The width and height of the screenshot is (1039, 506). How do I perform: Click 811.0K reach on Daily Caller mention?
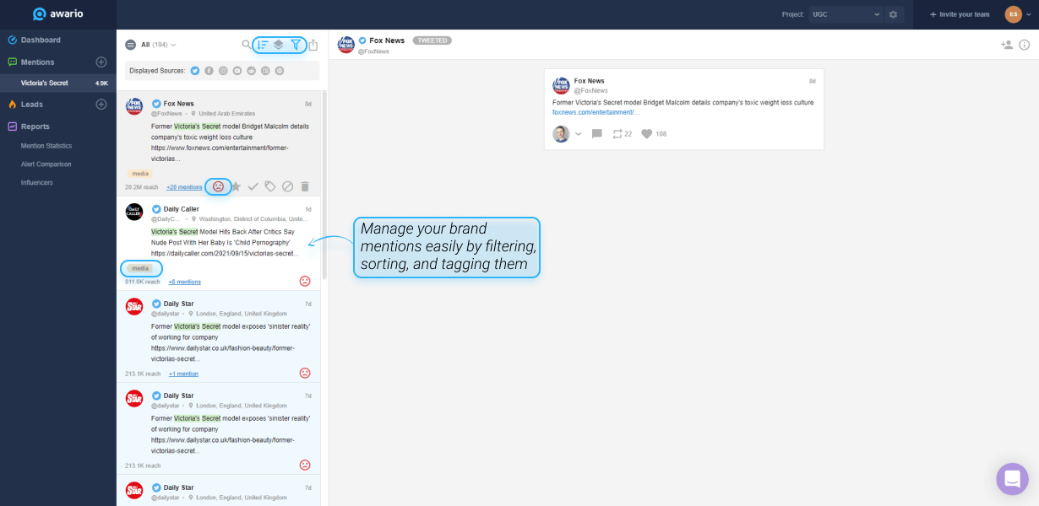pos(143,282)
